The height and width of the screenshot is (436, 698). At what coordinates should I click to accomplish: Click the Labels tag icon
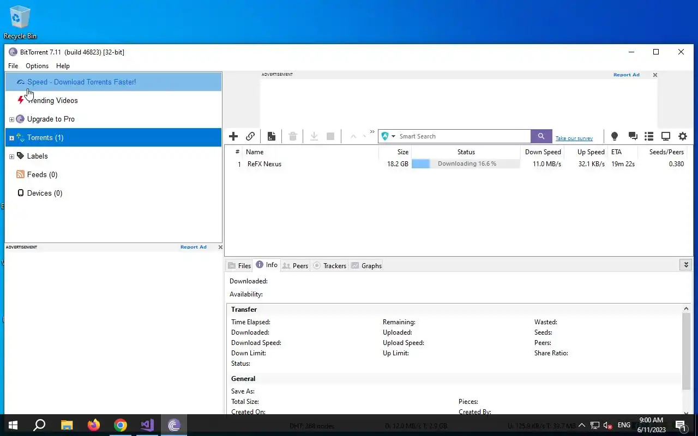click(20, 156)
